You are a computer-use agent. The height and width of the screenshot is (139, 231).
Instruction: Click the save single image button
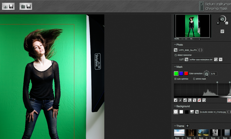point(8,6)
